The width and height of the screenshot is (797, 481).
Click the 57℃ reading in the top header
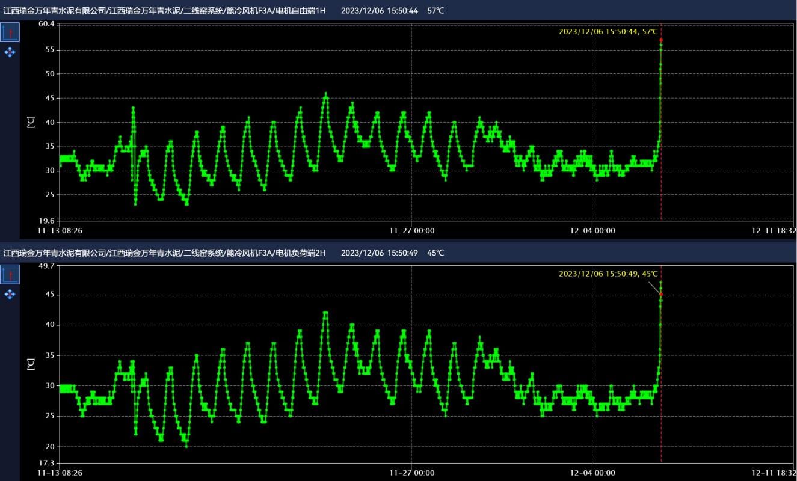coord(435,11)
